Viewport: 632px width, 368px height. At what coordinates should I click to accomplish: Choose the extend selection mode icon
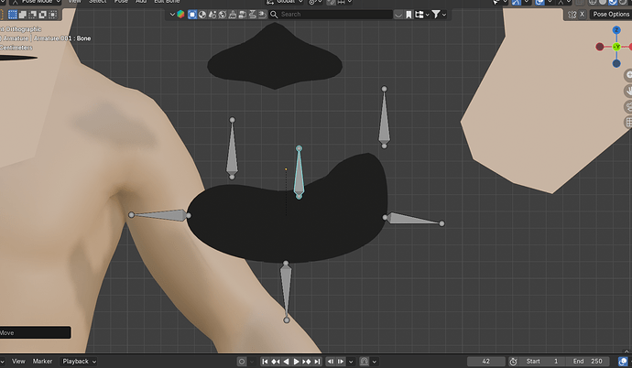(23, 15)
